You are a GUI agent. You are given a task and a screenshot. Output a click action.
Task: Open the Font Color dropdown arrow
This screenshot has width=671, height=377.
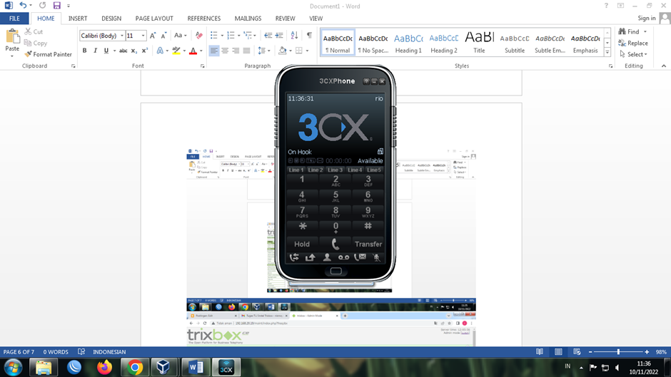coord(201,51)
